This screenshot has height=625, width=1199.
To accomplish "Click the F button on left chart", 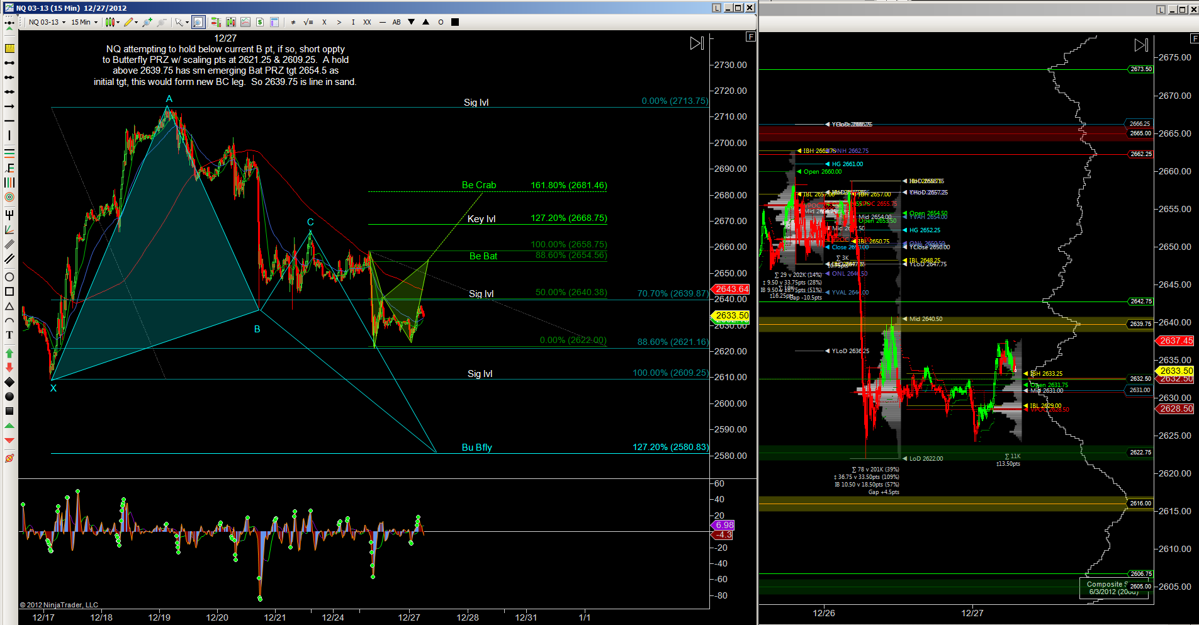I will click(x=750, y=37).
